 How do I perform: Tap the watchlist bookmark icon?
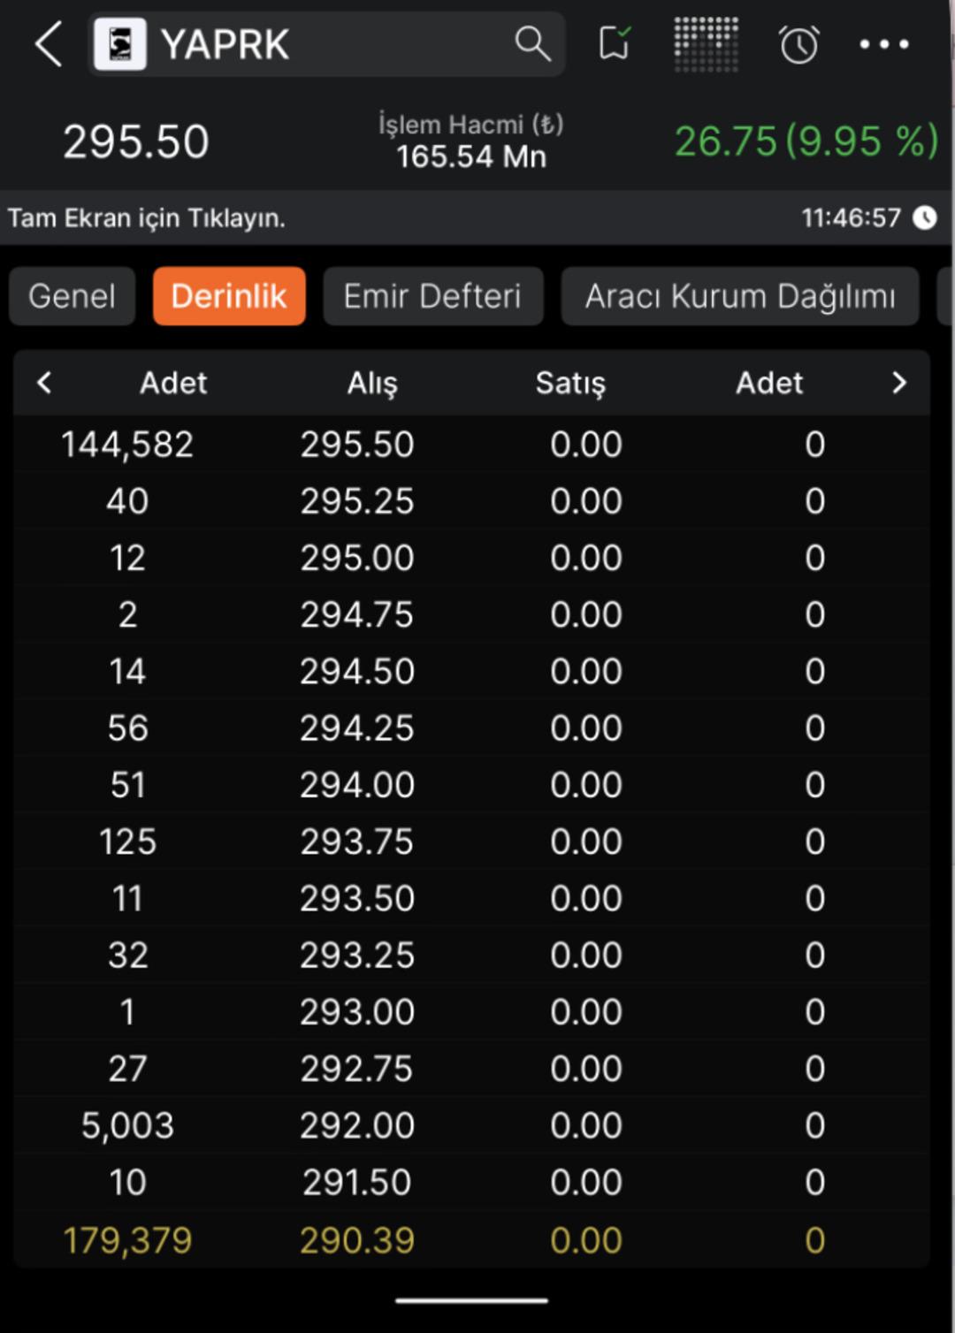[x=614, y=43]
